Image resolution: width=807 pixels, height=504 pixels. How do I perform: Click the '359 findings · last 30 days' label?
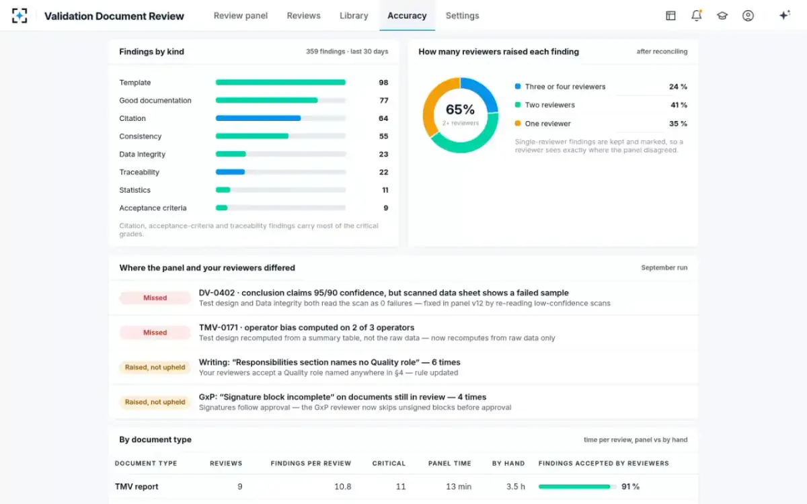coord(347,52)
